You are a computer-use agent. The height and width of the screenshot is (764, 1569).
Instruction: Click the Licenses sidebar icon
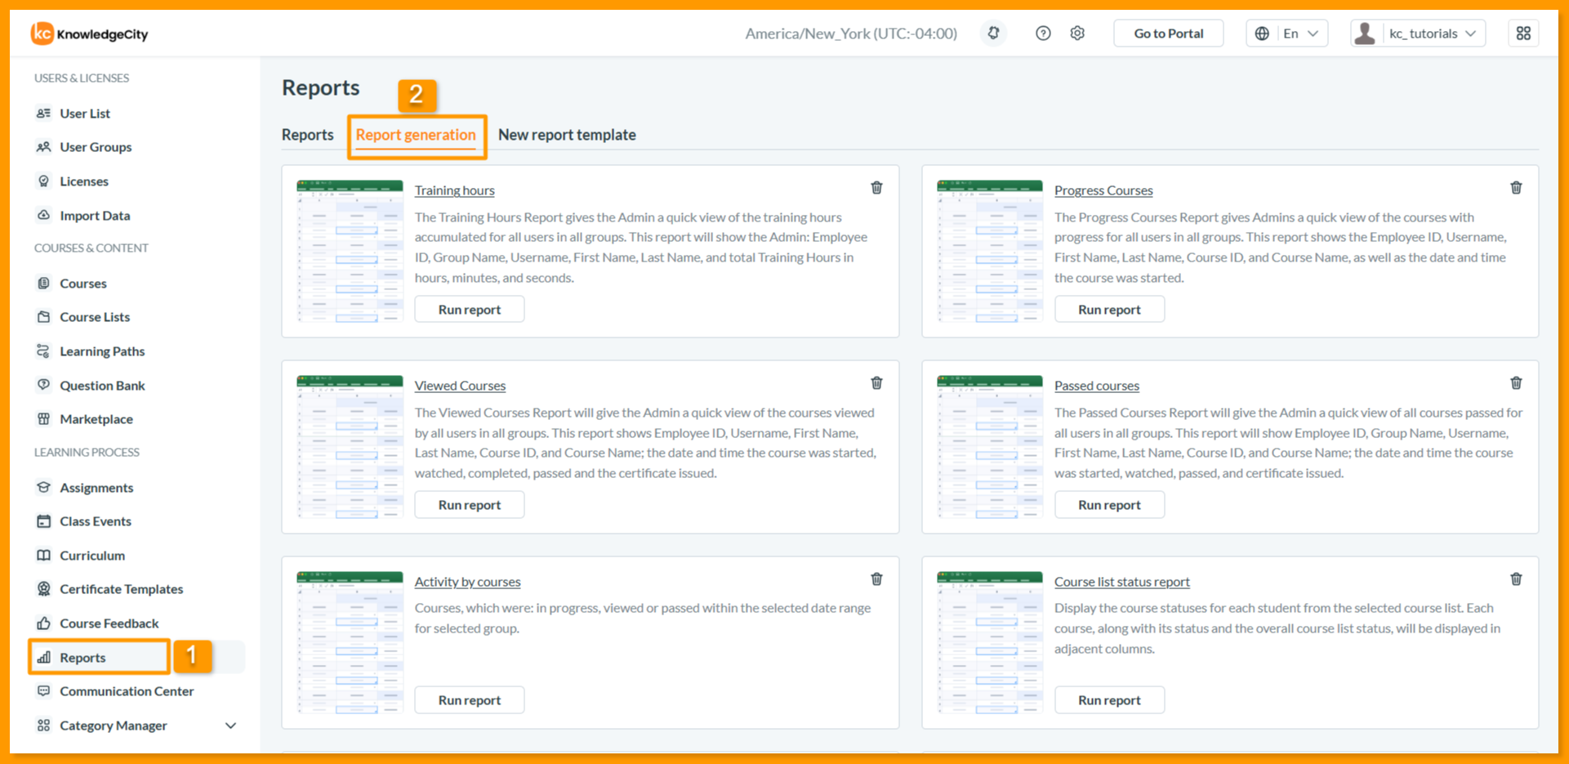(x=43, y=181)
